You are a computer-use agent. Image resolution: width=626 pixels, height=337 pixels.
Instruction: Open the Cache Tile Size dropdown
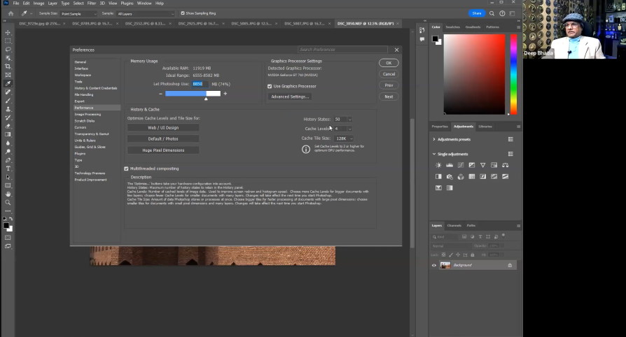coord(343,138)
